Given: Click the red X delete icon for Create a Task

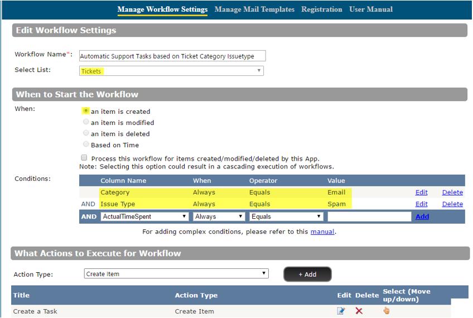Looking at the screenshot, I should point(359,311).
